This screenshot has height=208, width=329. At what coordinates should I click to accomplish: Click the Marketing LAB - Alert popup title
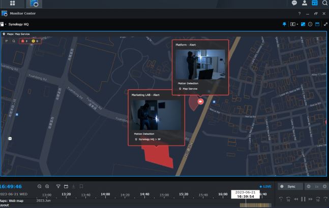tap(145, 95)
